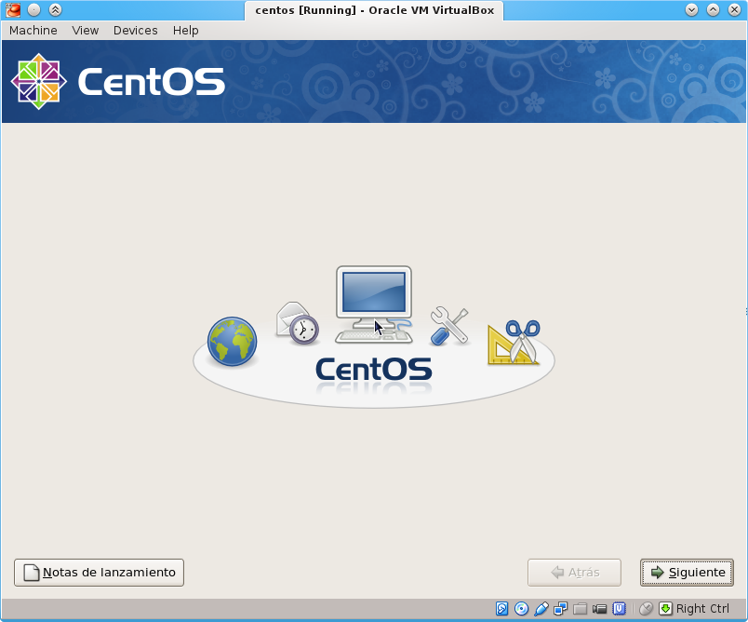This screenshot has width=748, height=622.
Task: Open the Help menu
Action: pos(185,30)
